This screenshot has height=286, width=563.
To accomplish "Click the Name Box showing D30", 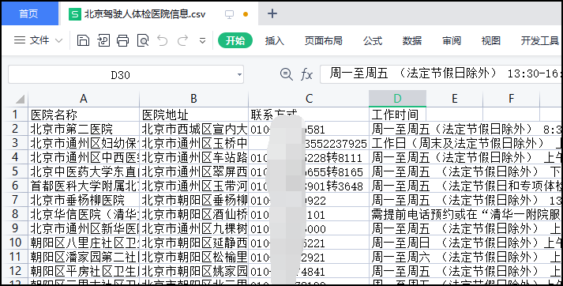I will (x=120, y=75).
